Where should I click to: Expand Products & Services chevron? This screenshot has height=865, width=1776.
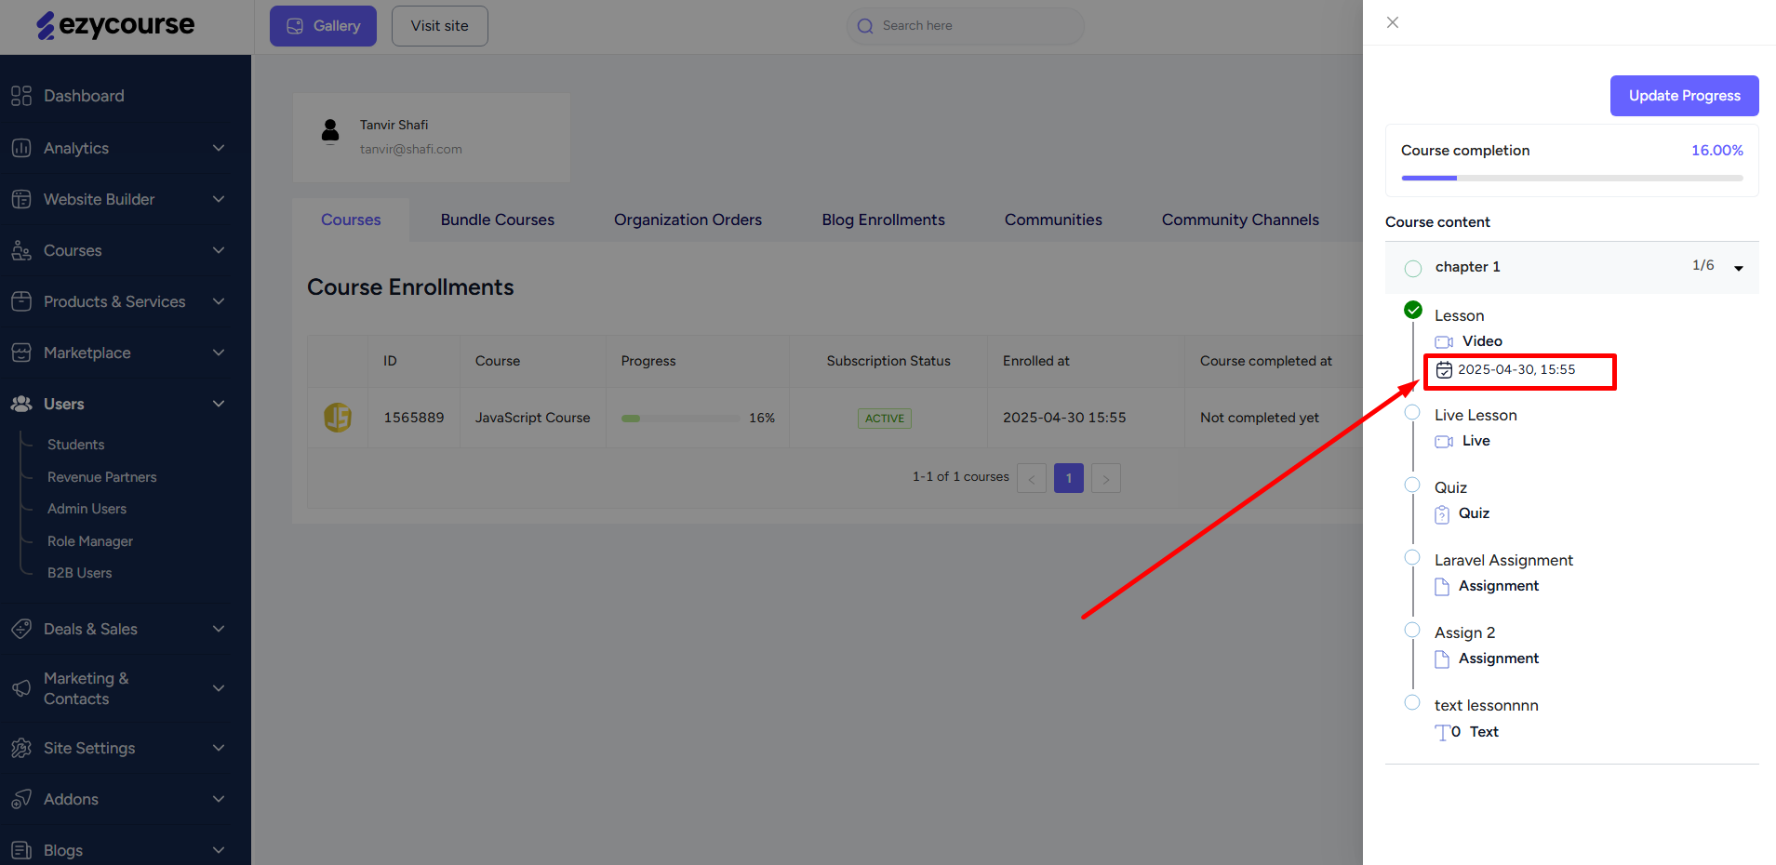(219, 301)
